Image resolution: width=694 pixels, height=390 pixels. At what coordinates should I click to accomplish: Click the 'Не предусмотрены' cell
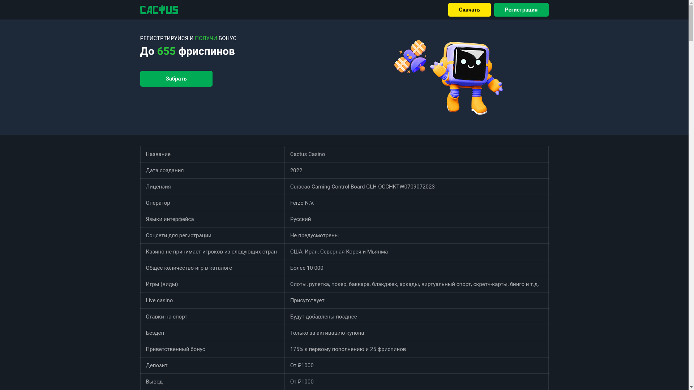[x=416, y=235]
